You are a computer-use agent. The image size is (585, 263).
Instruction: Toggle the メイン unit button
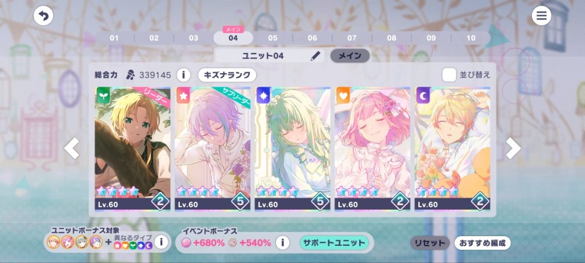click(350, 56)
